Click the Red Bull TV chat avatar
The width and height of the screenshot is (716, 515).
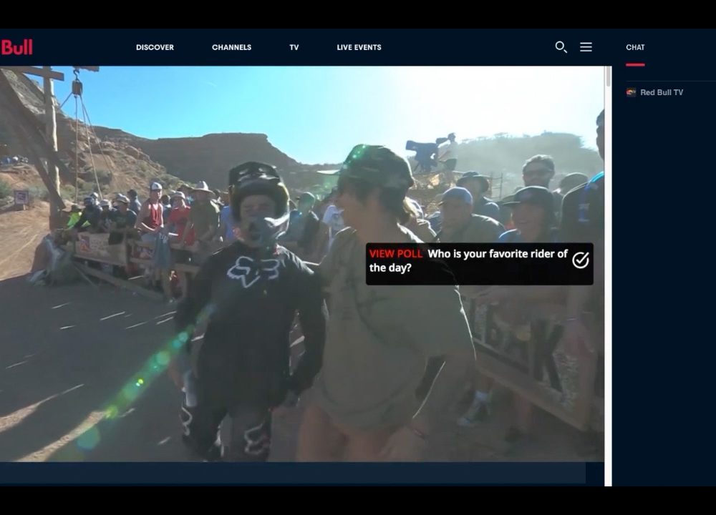pyautogui.click(x=631, y=92)
